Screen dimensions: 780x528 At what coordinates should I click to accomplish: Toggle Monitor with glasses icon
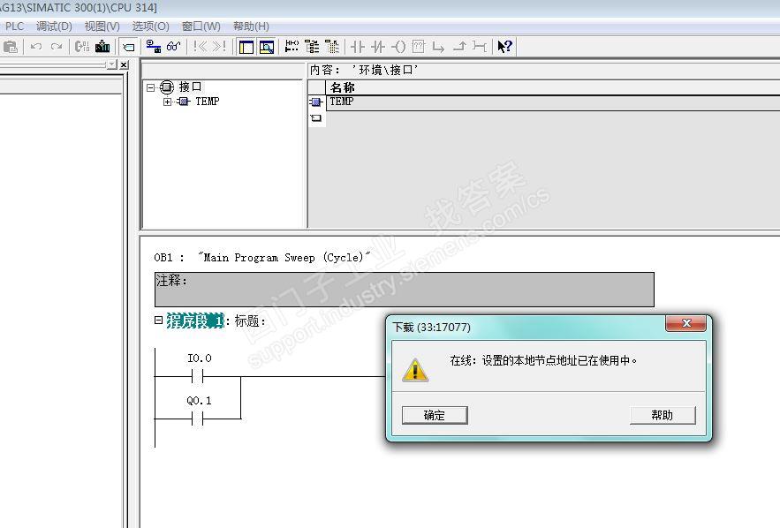173,47
